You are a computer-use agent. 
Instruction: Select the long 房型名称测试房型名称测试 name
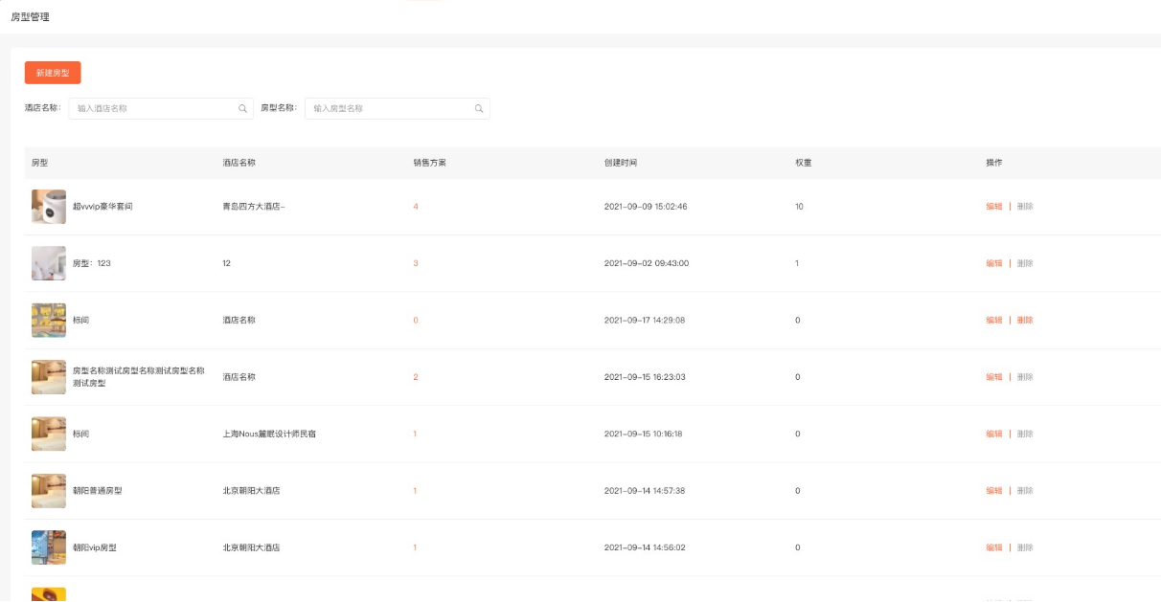[139, 377]
